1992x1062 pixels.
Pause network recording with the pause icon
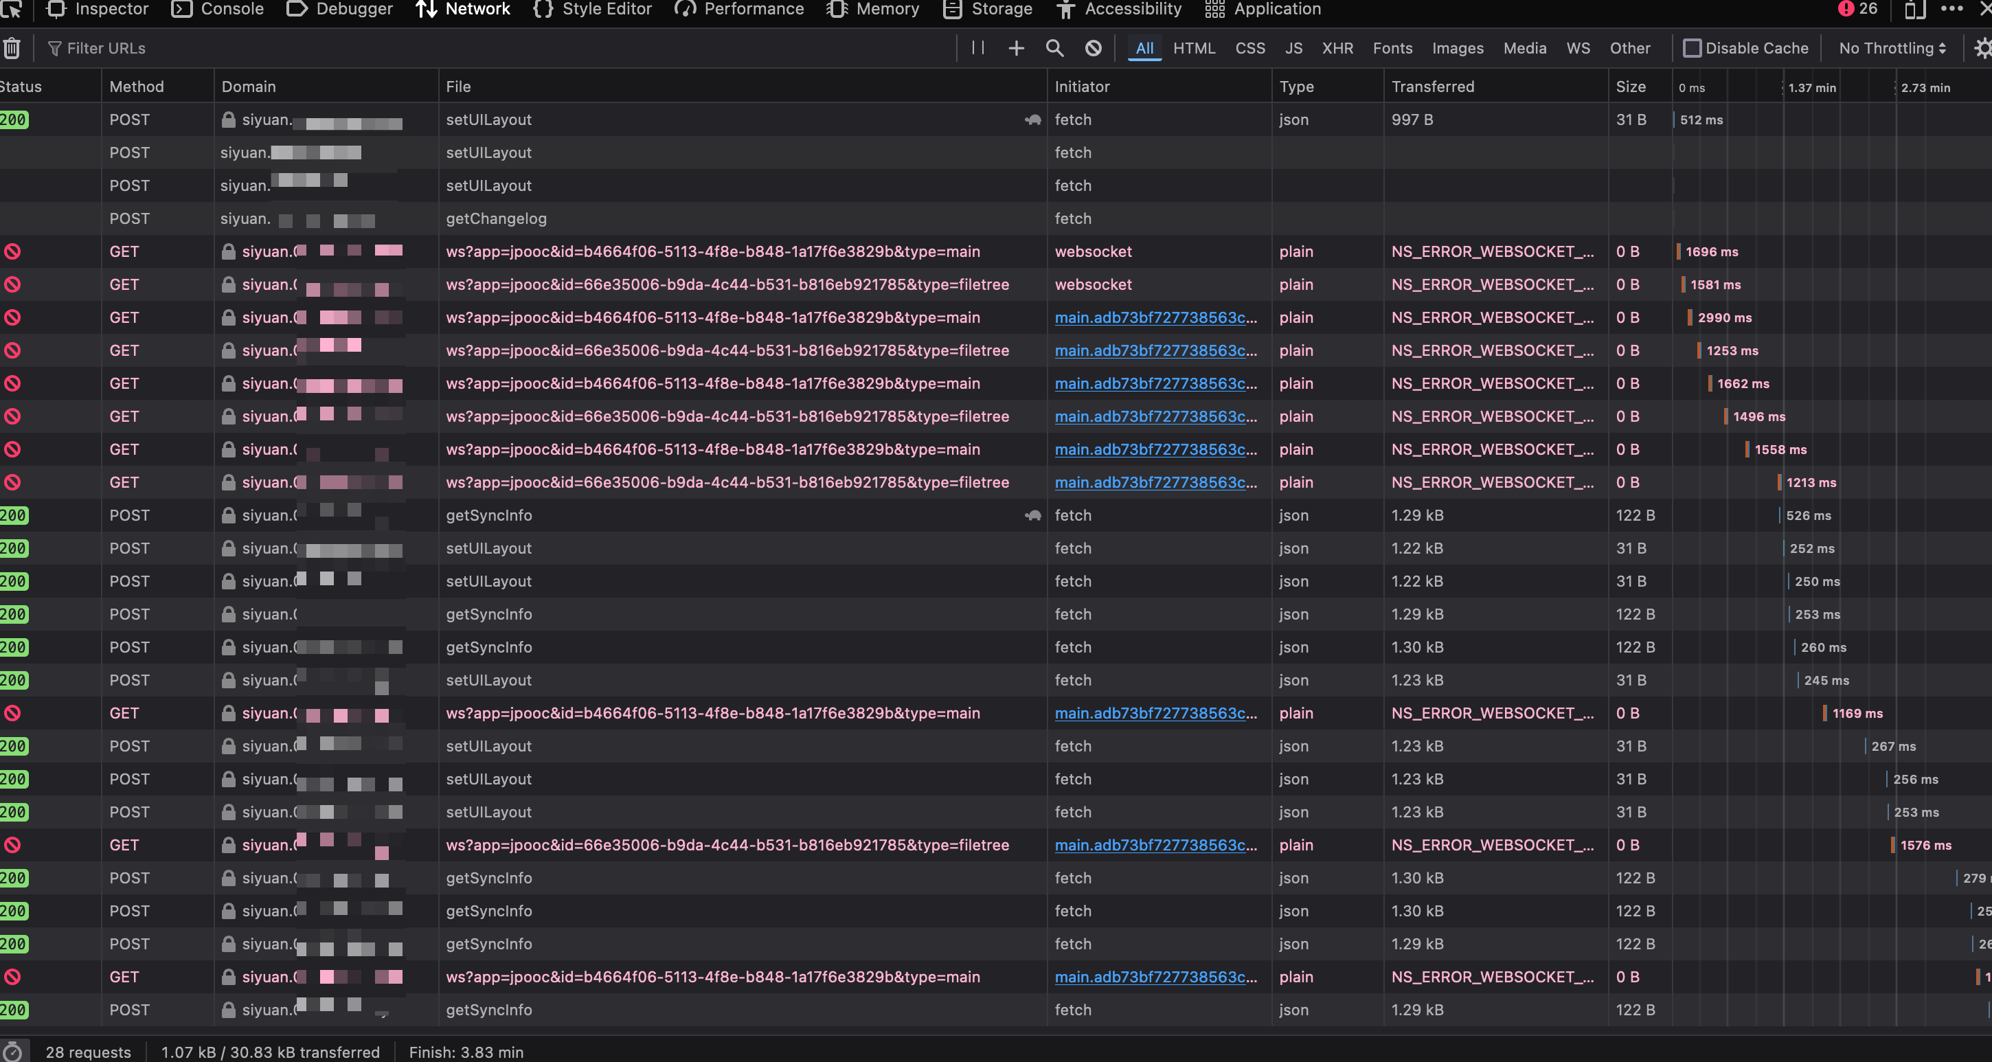[977, 48]
